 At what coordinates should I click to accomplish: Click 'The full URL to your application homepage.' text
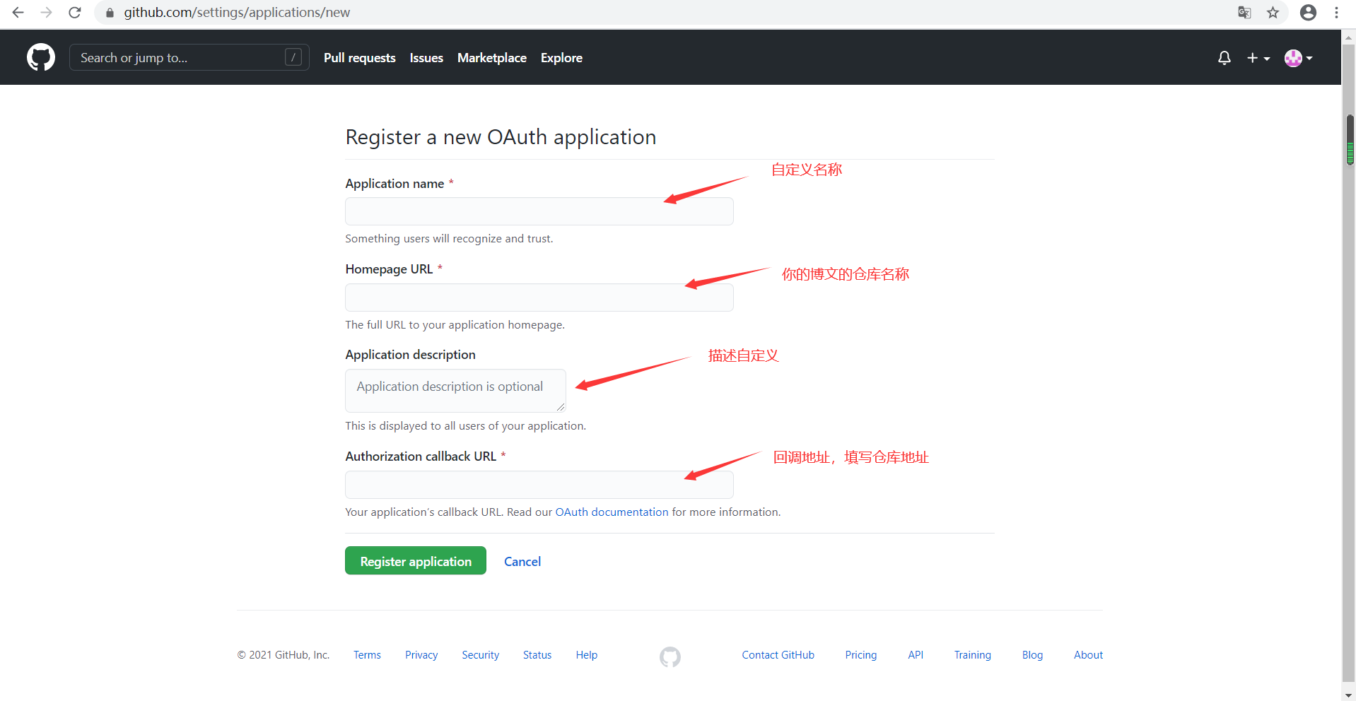click(455, 325)
